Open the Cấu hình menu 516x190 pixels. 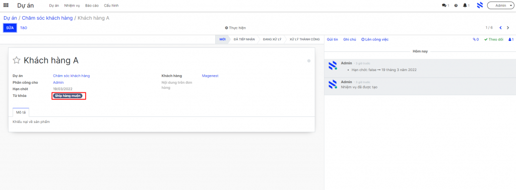coord(111,6)
